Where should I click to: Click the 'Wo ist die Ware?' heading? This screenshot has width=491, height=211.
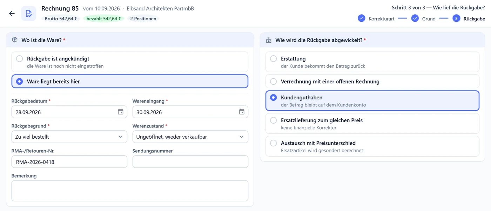click(x=41, y=40)
